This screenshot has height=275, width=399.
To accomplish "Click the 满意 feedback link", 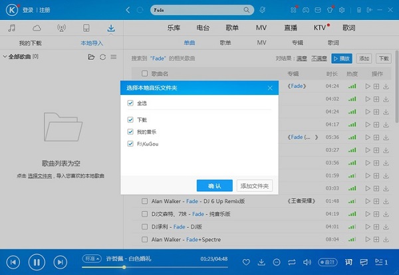I will coord(302,58).
